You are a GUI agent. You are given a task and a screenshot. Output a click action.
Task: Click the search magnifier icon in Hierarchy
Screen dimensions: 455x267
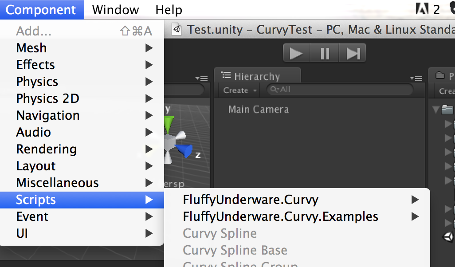coord(274,90)
